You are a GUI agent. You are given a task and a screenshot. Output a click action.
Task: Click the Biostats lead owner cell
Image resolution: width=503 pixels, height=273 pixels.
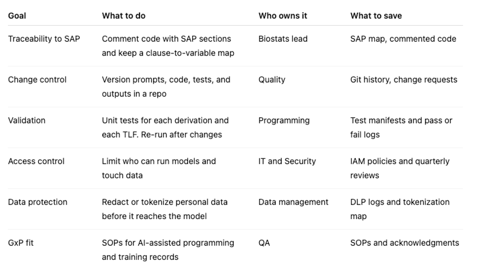point(283,39)
